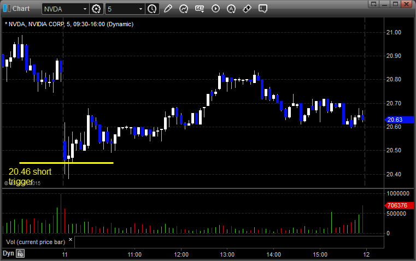Open the chart studies indicator menu

(184, 9)
